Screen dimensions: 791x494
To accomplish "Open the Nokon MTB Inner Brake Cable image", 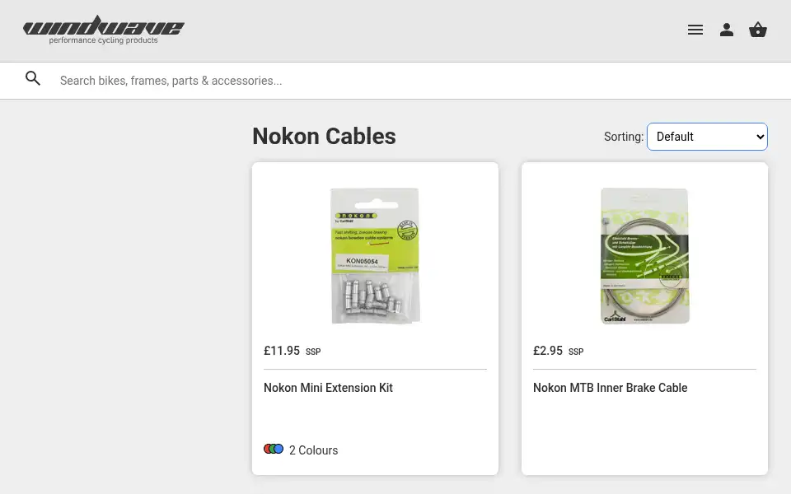I will [x=644, y=255].
